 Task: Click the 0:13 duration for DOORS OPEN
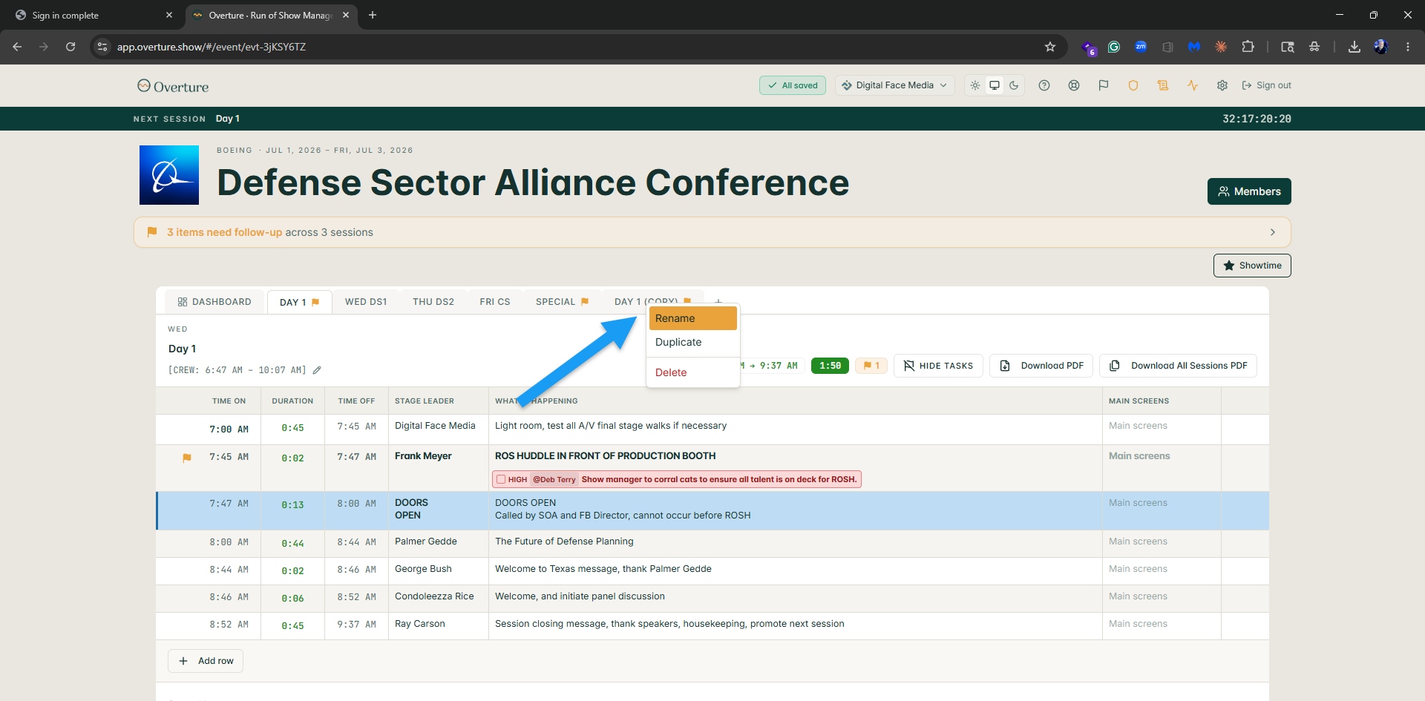point(292,505)
